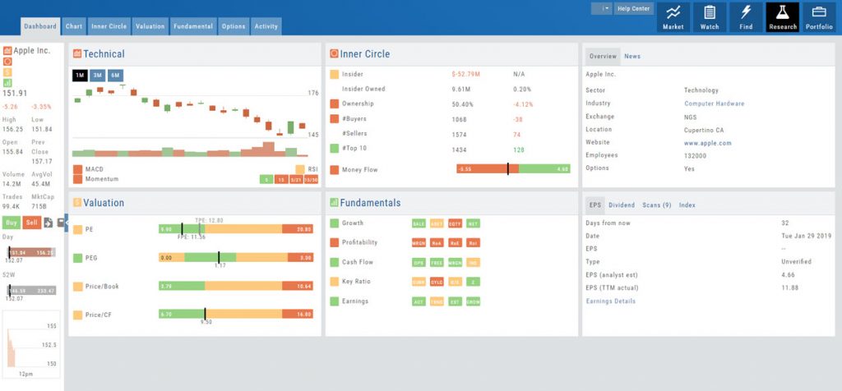Switch to the Activity tab
Viewport: 842px width, 391px height.
pos(266,26)
